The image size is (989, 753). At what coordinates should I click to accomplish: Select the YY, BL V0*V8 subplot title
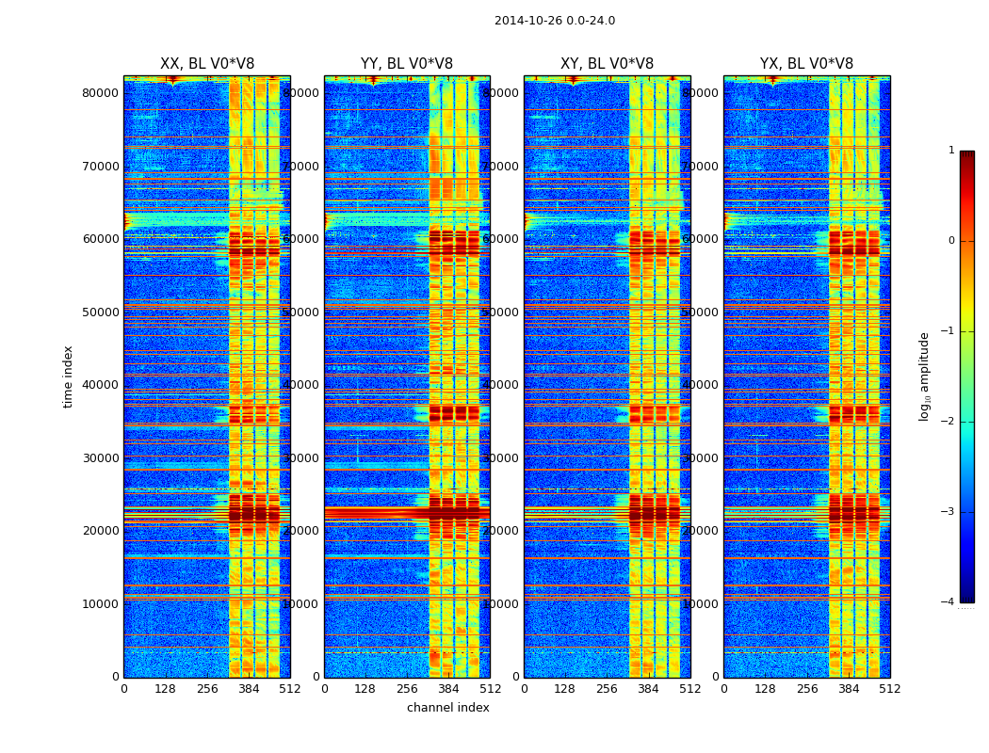point(406,64)
